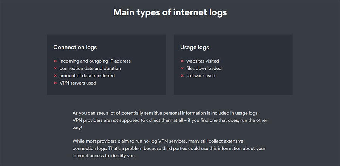Click the red X beside software used

click(x=182, y=76)
